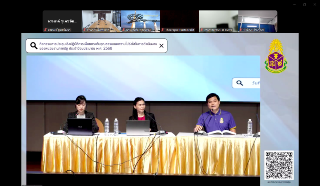Click the วันที่ search field

coord(254,83)
